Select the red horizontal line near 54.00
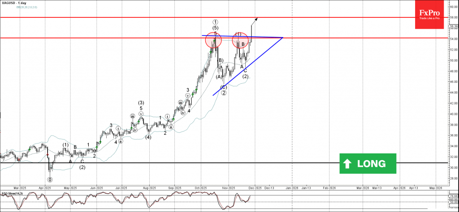The width and height of the screenshot is (459, 212). pyautogui.click(x=224, y=38)
